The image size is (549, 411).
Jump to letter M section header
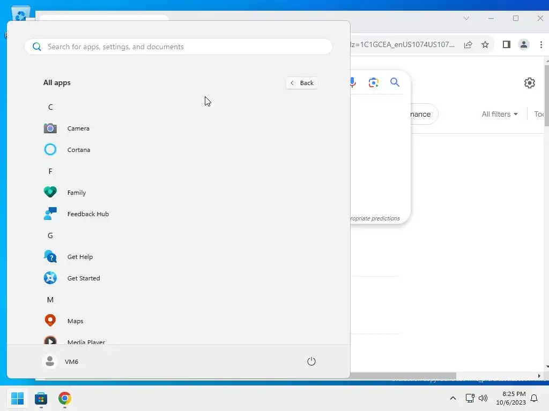50,300
